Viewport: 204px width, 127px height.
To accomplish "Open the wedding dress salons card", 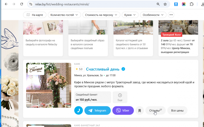I will pos(88,38).
